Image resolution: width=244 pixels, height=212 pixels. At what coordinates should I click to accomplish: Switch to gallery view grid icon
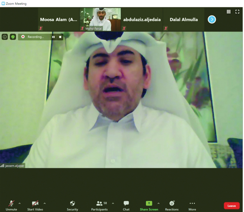point(229,11)
